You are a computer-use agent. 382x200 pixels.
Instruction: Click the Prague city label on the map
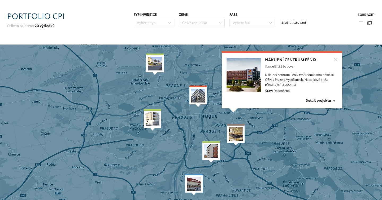click(x=208, y=116)
